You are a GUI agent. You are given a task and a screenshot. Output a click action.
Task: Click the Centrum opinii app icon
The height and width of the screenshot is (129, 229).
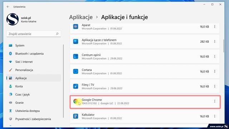[x=75, y=57]
